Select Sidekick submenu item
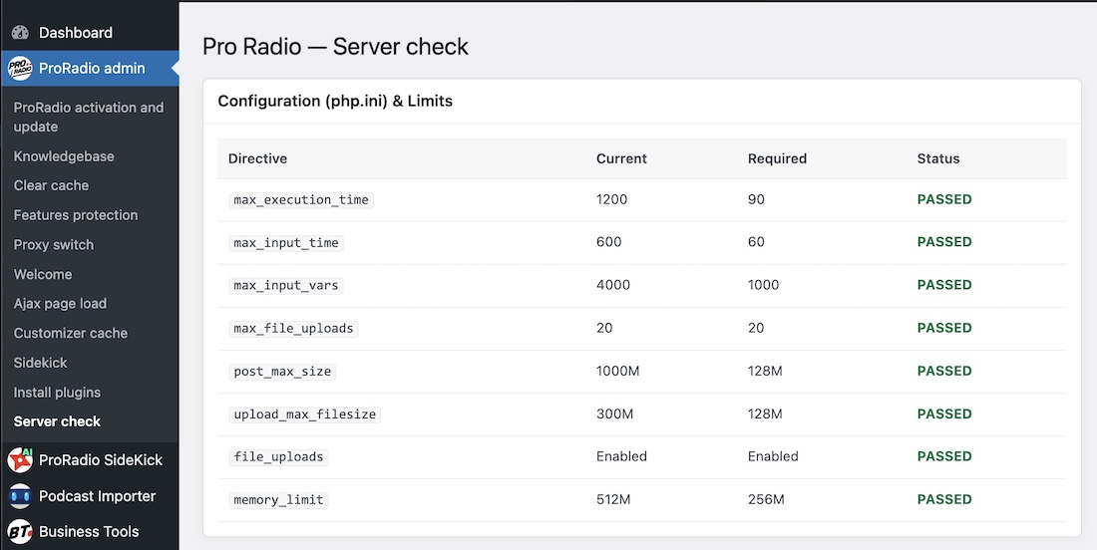 pyautogui.click(x=41, y=363)
